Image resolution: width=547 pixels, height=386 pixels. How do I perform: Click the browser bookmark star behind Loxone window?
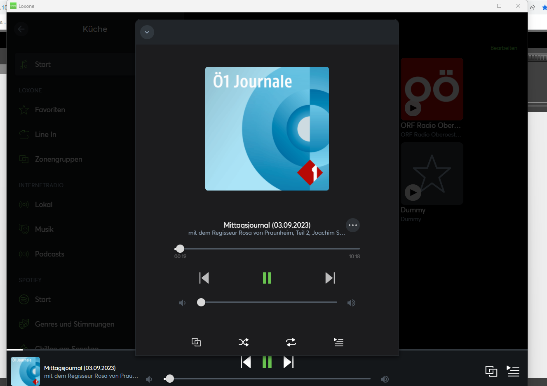coord(544,7)
